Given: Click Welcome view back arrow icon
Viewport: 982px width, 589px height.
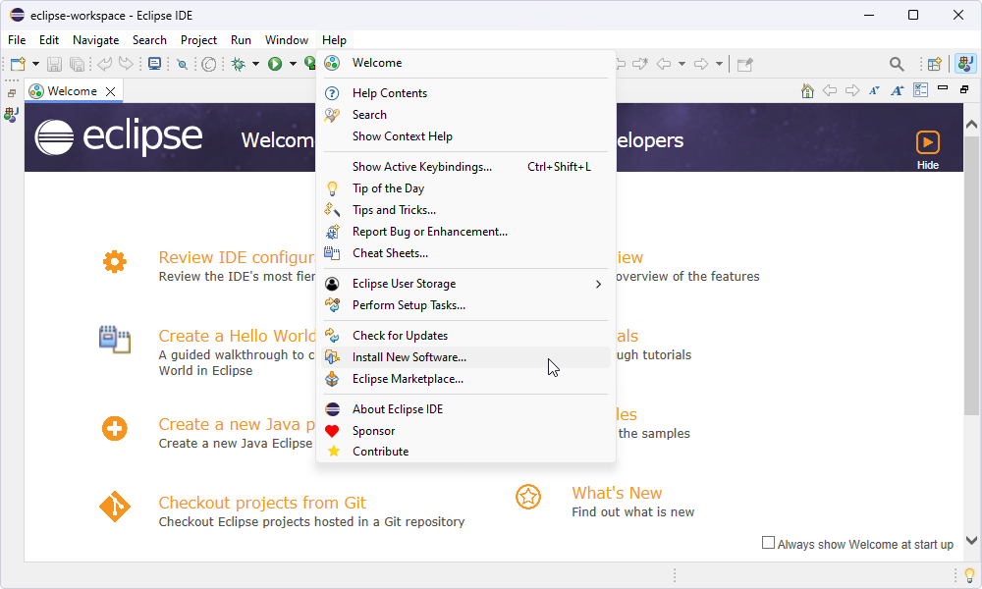Looking at the screenshot, I should (x=830, y=90).
